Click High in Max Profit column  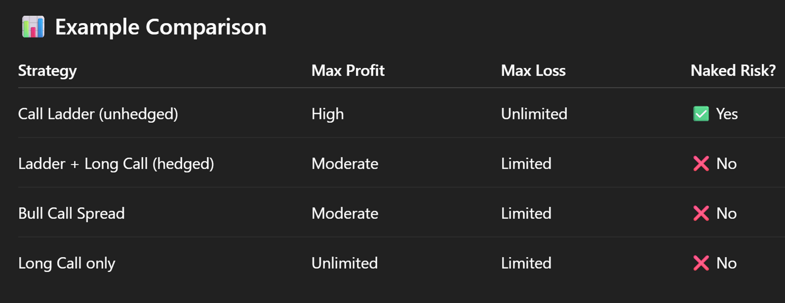[327, 114]
